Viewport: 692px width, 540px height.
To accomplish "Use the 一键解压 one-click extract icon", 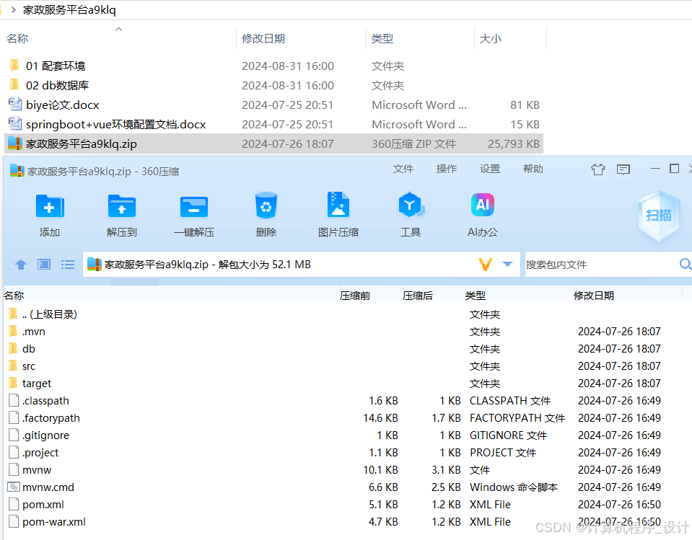I will coord(193,214).
